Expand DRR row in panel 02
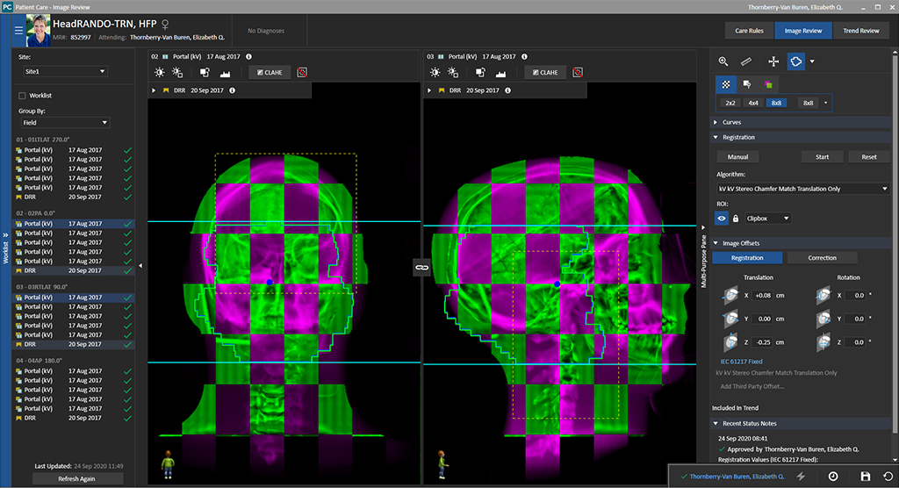This screenshot has height=488, width=899. click(154, 90)
